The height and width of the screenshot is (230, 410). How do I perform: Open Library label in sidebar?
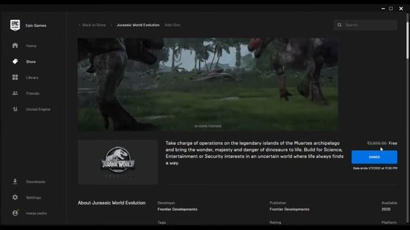(32, 78)
